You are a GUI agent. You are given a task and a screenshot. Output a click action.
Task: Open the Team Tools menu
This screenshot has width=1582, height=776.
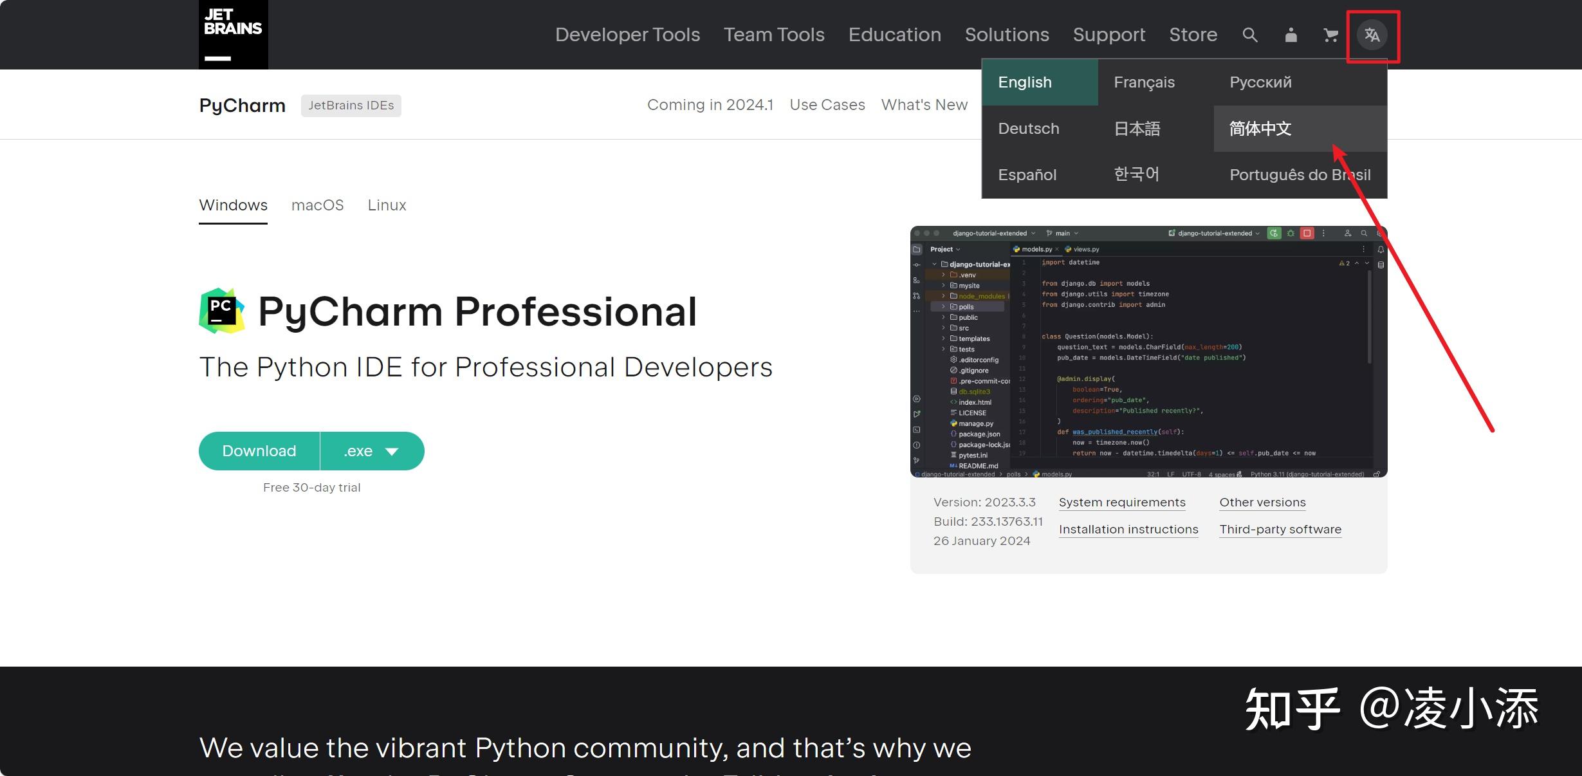773,35
